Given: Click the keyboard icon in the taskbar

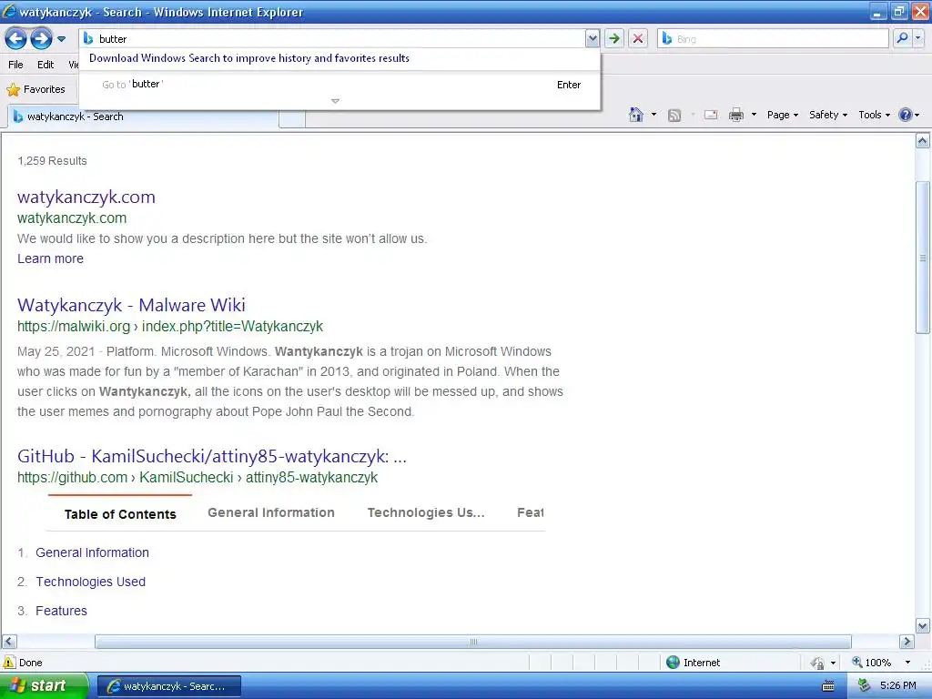Looking at the screenshot, I should point(828,686).
